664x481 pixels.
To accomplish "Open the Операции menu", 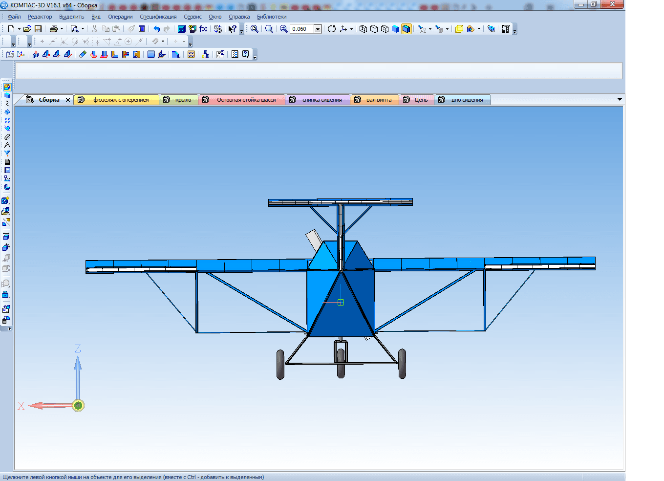I will (120, 17).
